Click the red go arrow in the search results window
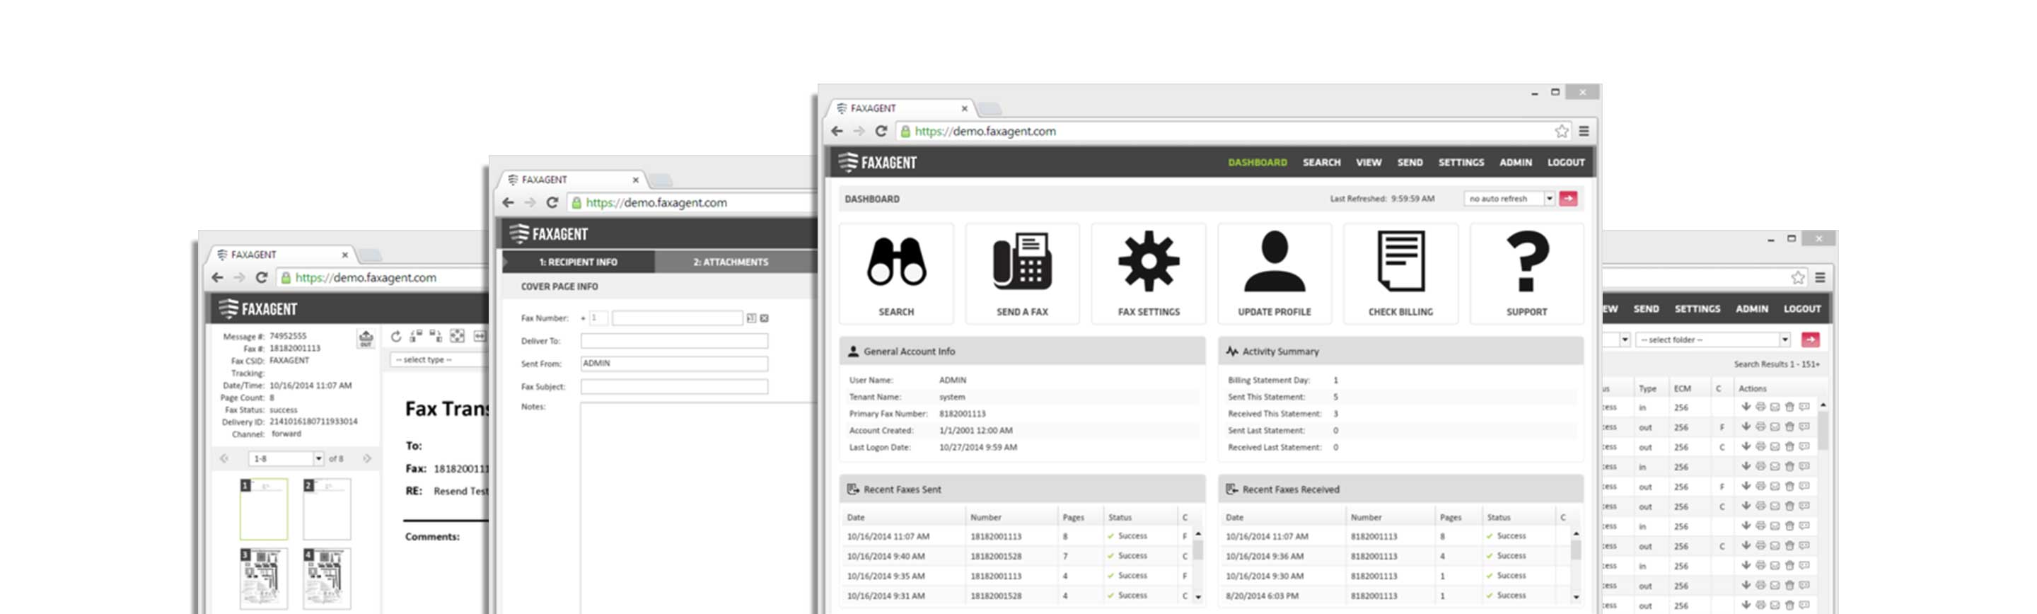 pyautogui.click(x=1810, y=340)
